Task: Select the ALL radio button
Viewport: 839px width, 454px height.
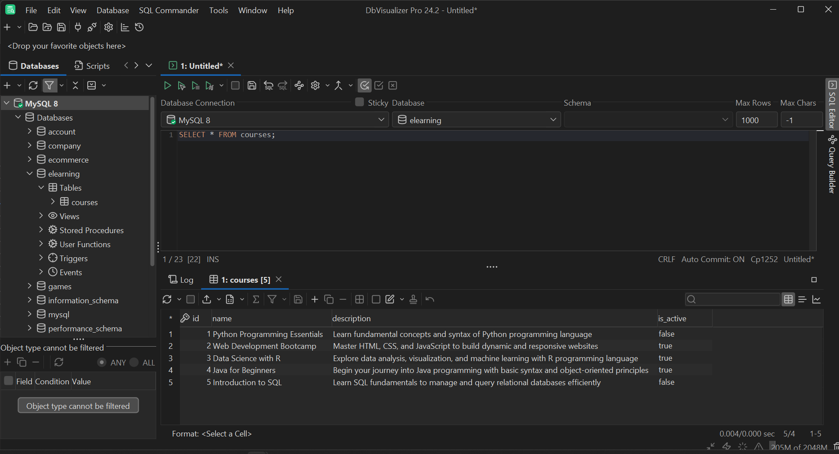Action: (134, 362)
